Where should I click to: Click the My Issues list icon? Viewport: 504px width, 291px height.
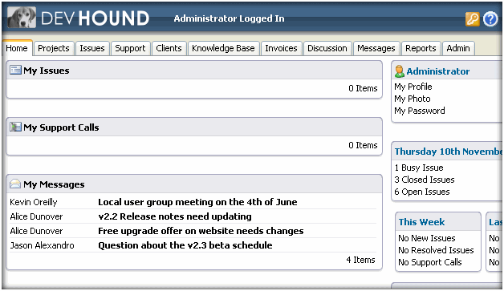15,70
